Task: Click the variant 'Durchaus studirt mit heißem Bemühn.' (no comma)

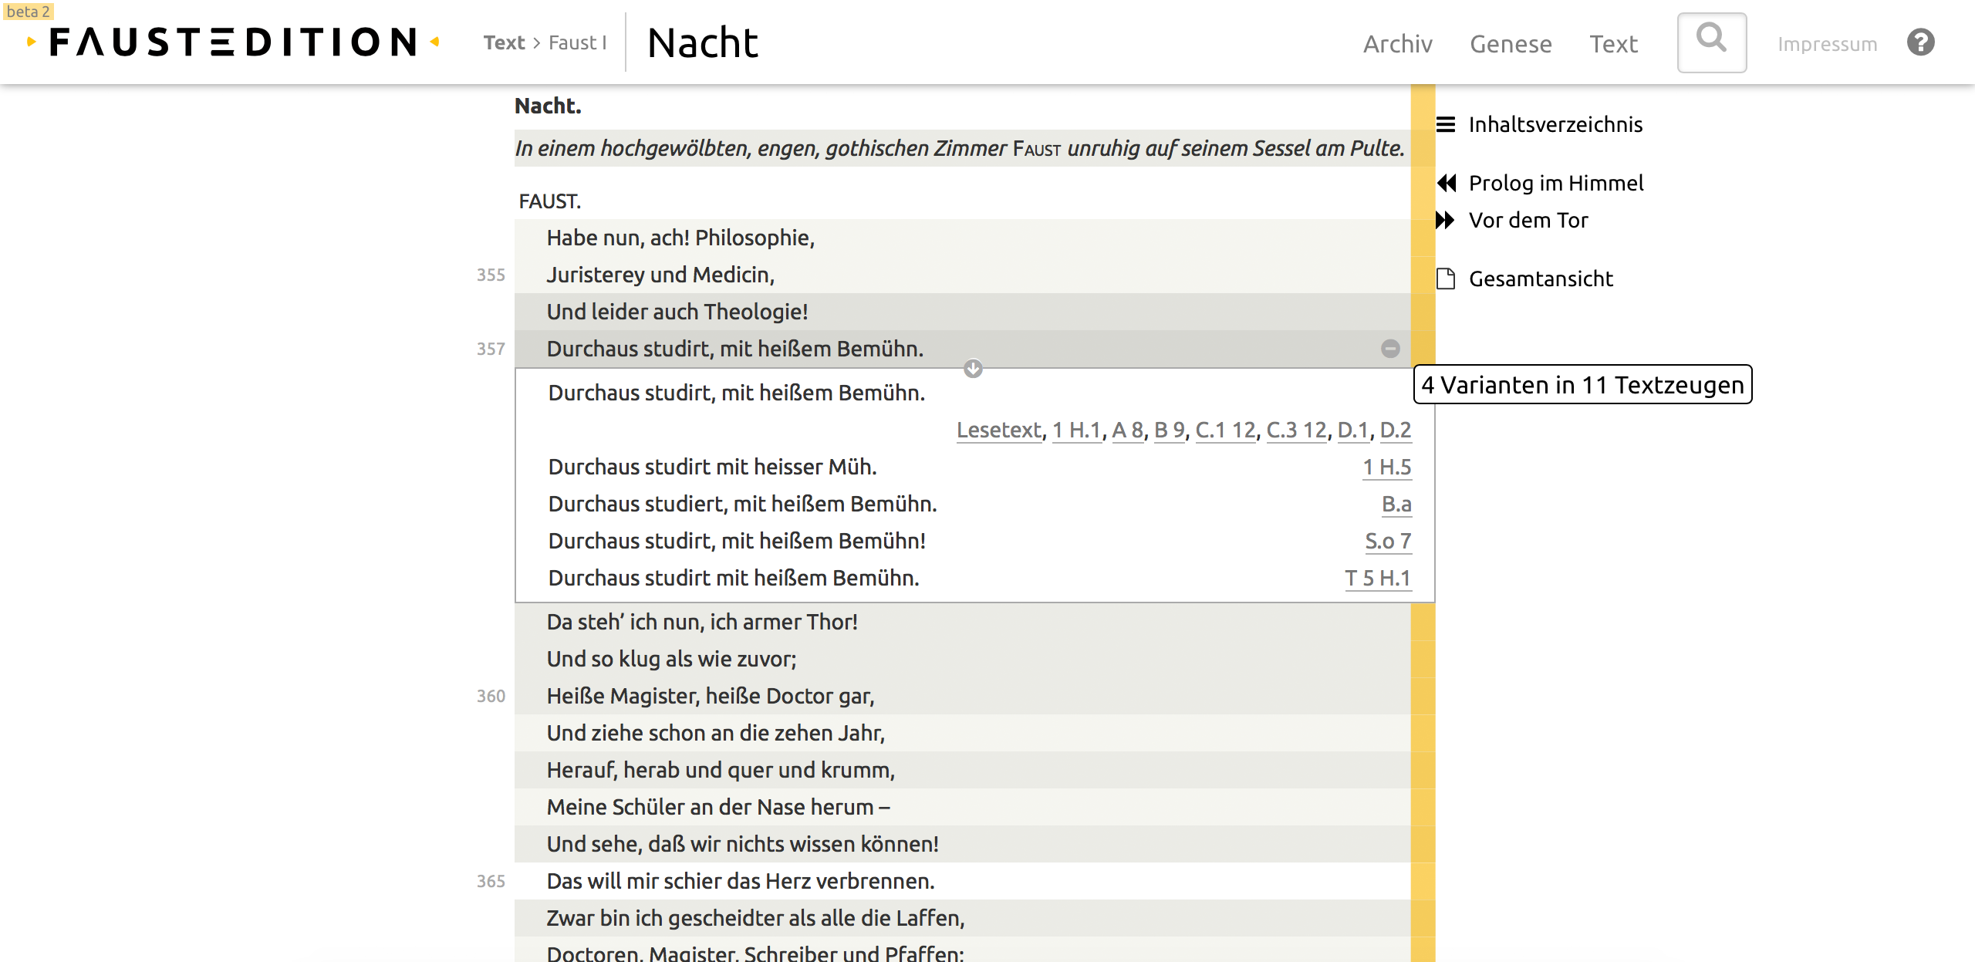Action: click(734, 578)
